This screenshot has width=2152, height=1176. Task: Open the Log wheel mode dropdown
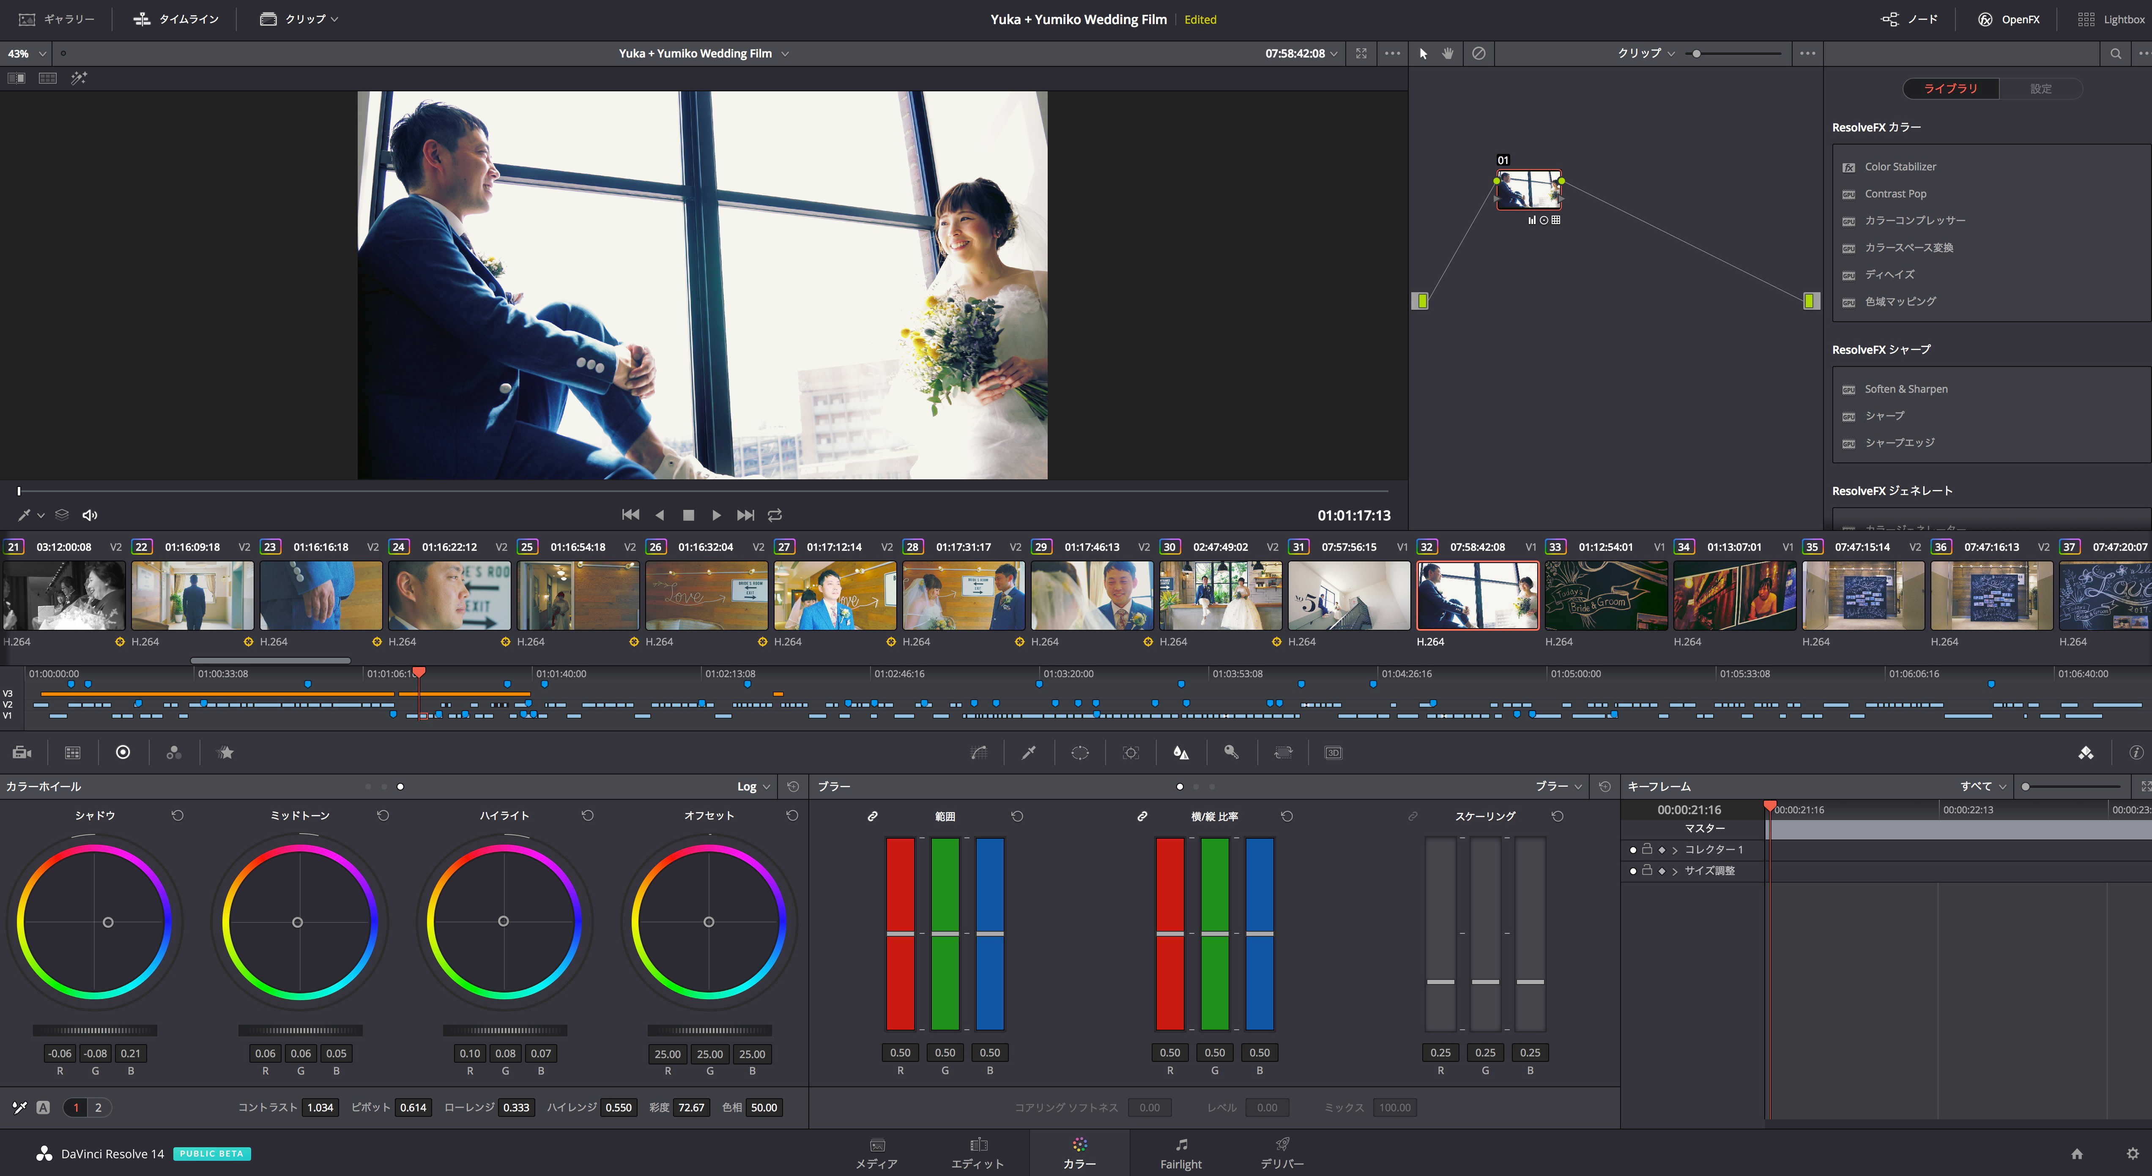coord(753,787)
